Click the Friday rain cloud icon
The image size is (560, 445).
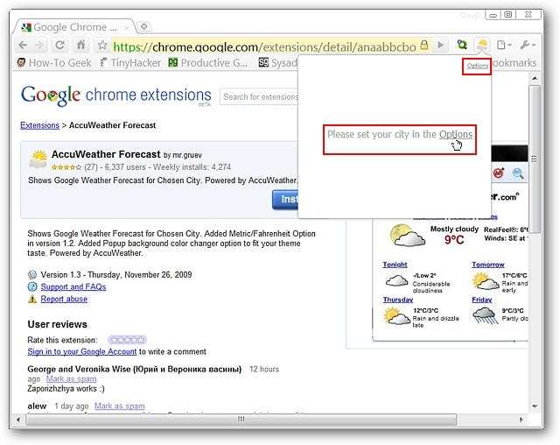485,316
